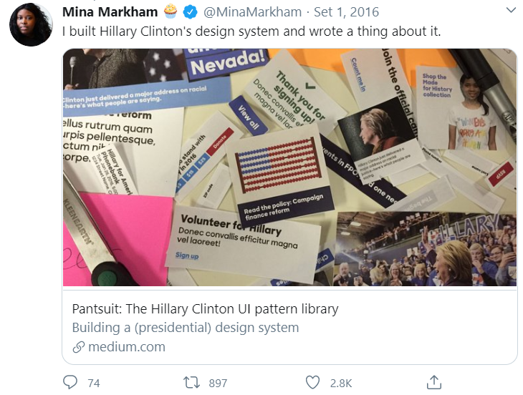Screen dimensions: 523x395
Task: Like the tweet with the heart icon
Action: (x=312, y=382)
